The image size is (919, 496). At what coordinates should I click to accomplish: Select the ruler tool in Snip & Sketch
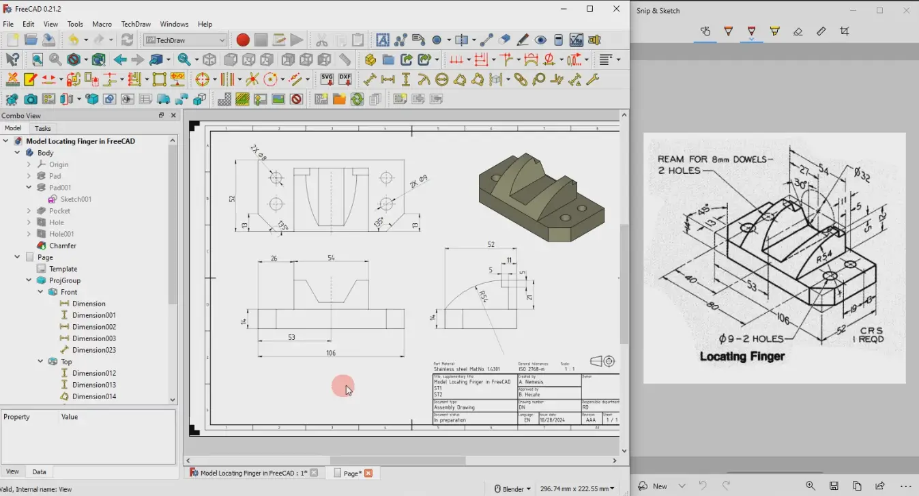click(821, 31)
